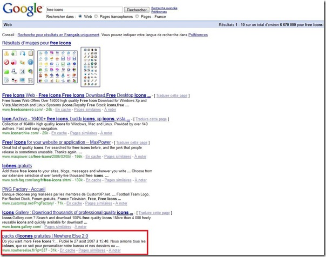Click À noter for iconarchive.com result
This screenshot has width=326, height=257.
point(106,133)
